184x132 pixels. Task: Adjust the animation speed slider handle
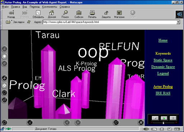click(x=163, y=123)
